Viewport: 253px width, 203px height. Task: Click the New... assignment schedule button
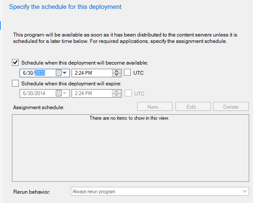(x=155, y=107)
